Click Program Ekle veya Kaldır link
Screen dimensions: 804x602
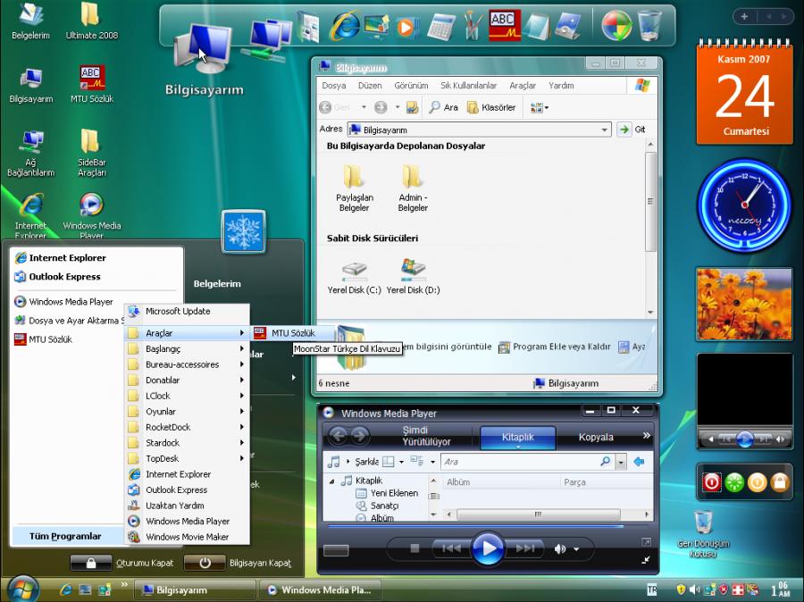(x=556, y=347)
